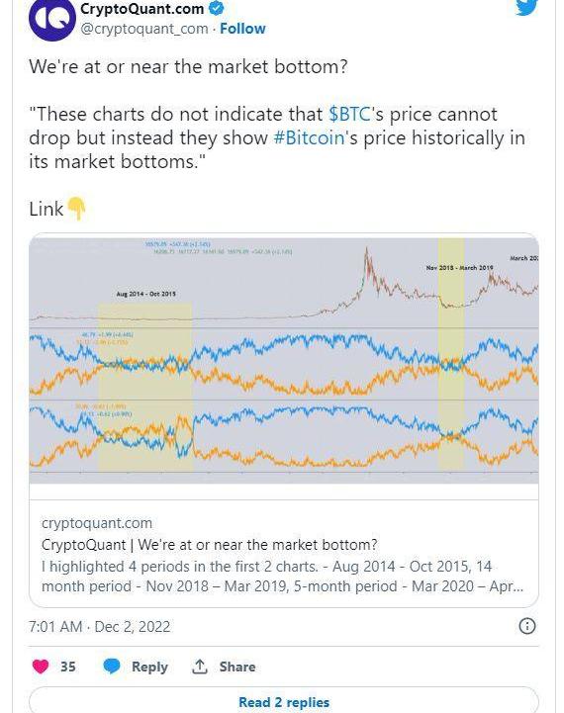Open the Twitter bird logo
564x713 pixels.
tap(527, 6)
